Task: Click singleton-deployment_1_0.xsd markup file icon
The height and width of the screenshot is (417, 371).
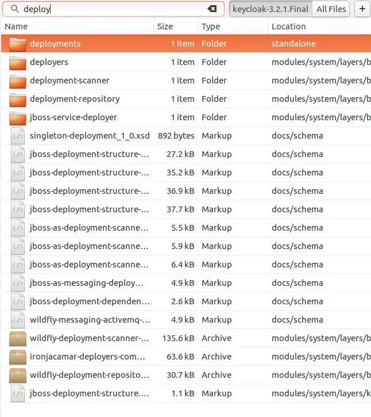Action: coord(18,136)
